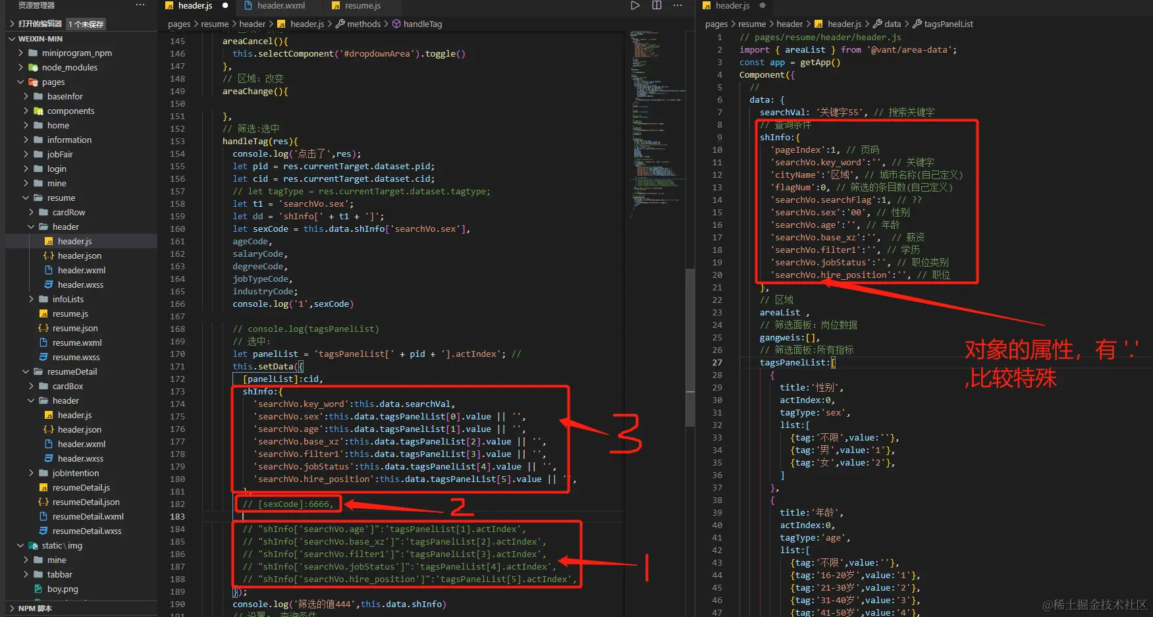Click 'tagsPanelList' in the right editor breadcrumb
The width and height of the screenshot is (1153, 617).
click(x=948, y=24)
